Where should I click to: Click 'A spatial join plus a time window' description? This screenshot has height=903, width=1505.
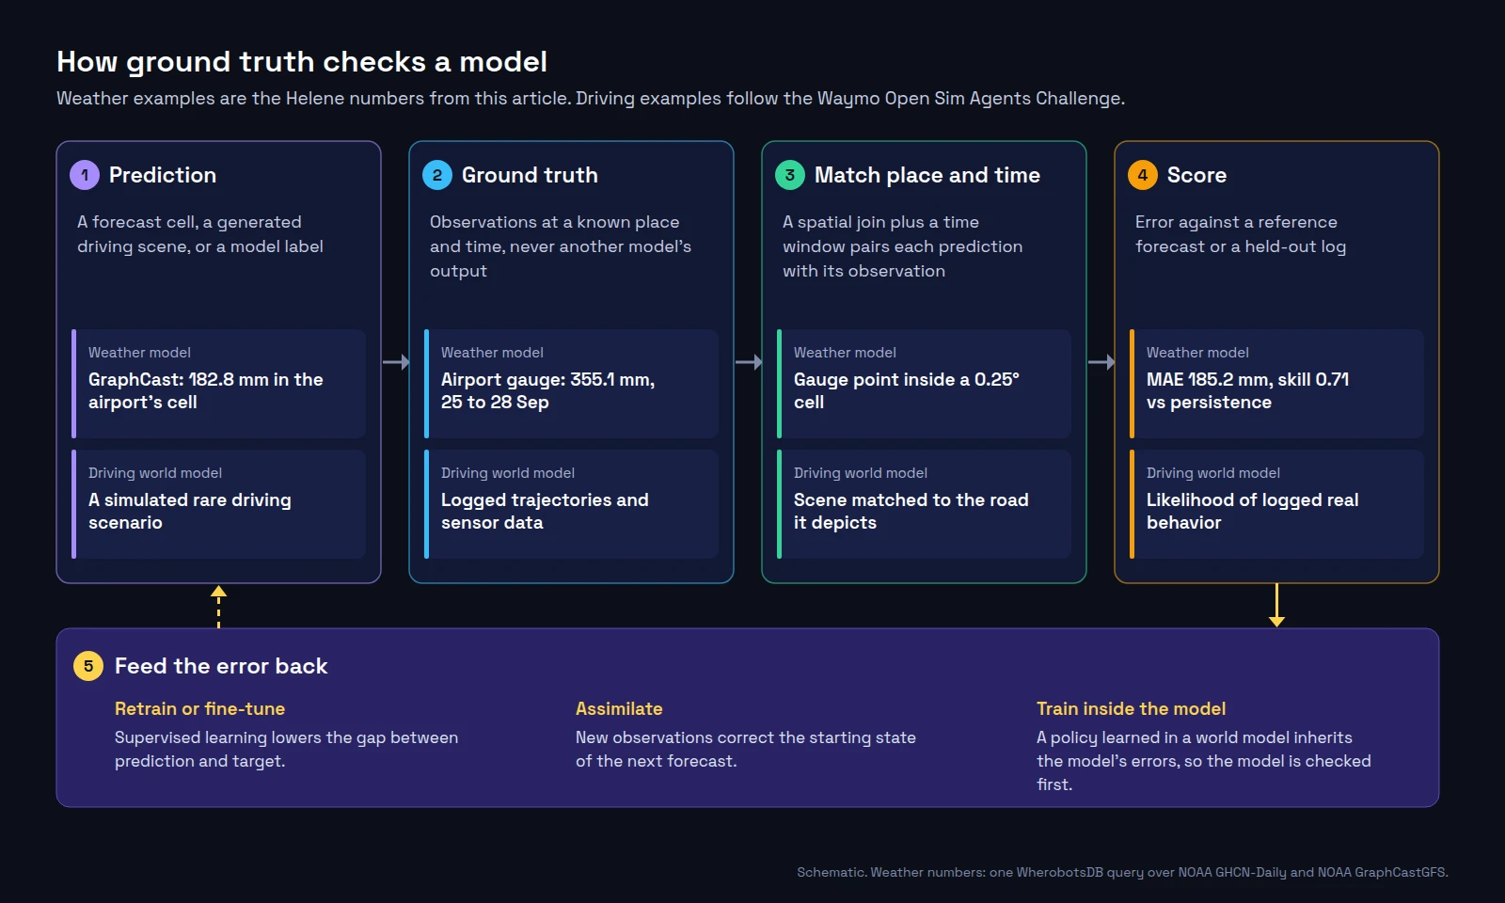click(903, 246)
